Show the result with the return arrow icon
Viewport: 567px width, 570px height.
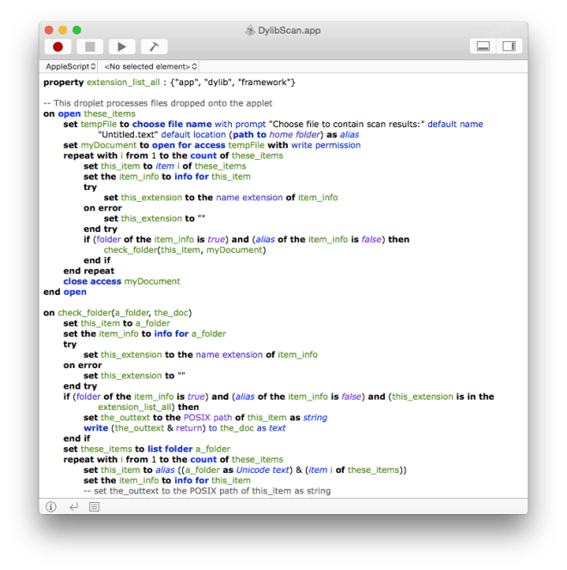click(x=74, y=506)
